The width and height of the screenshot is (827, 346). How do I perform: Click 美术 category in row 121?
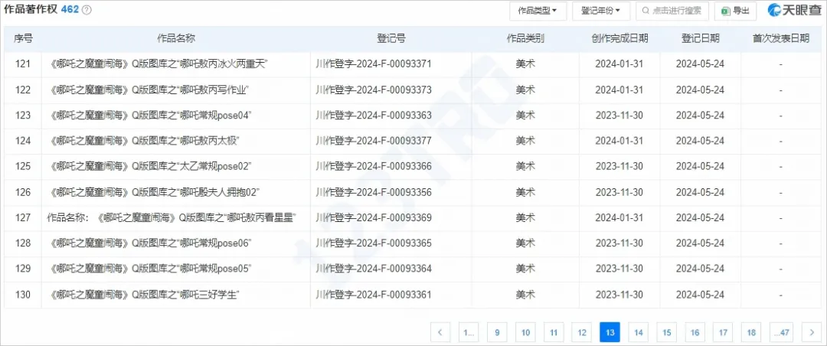pos(525,64)
